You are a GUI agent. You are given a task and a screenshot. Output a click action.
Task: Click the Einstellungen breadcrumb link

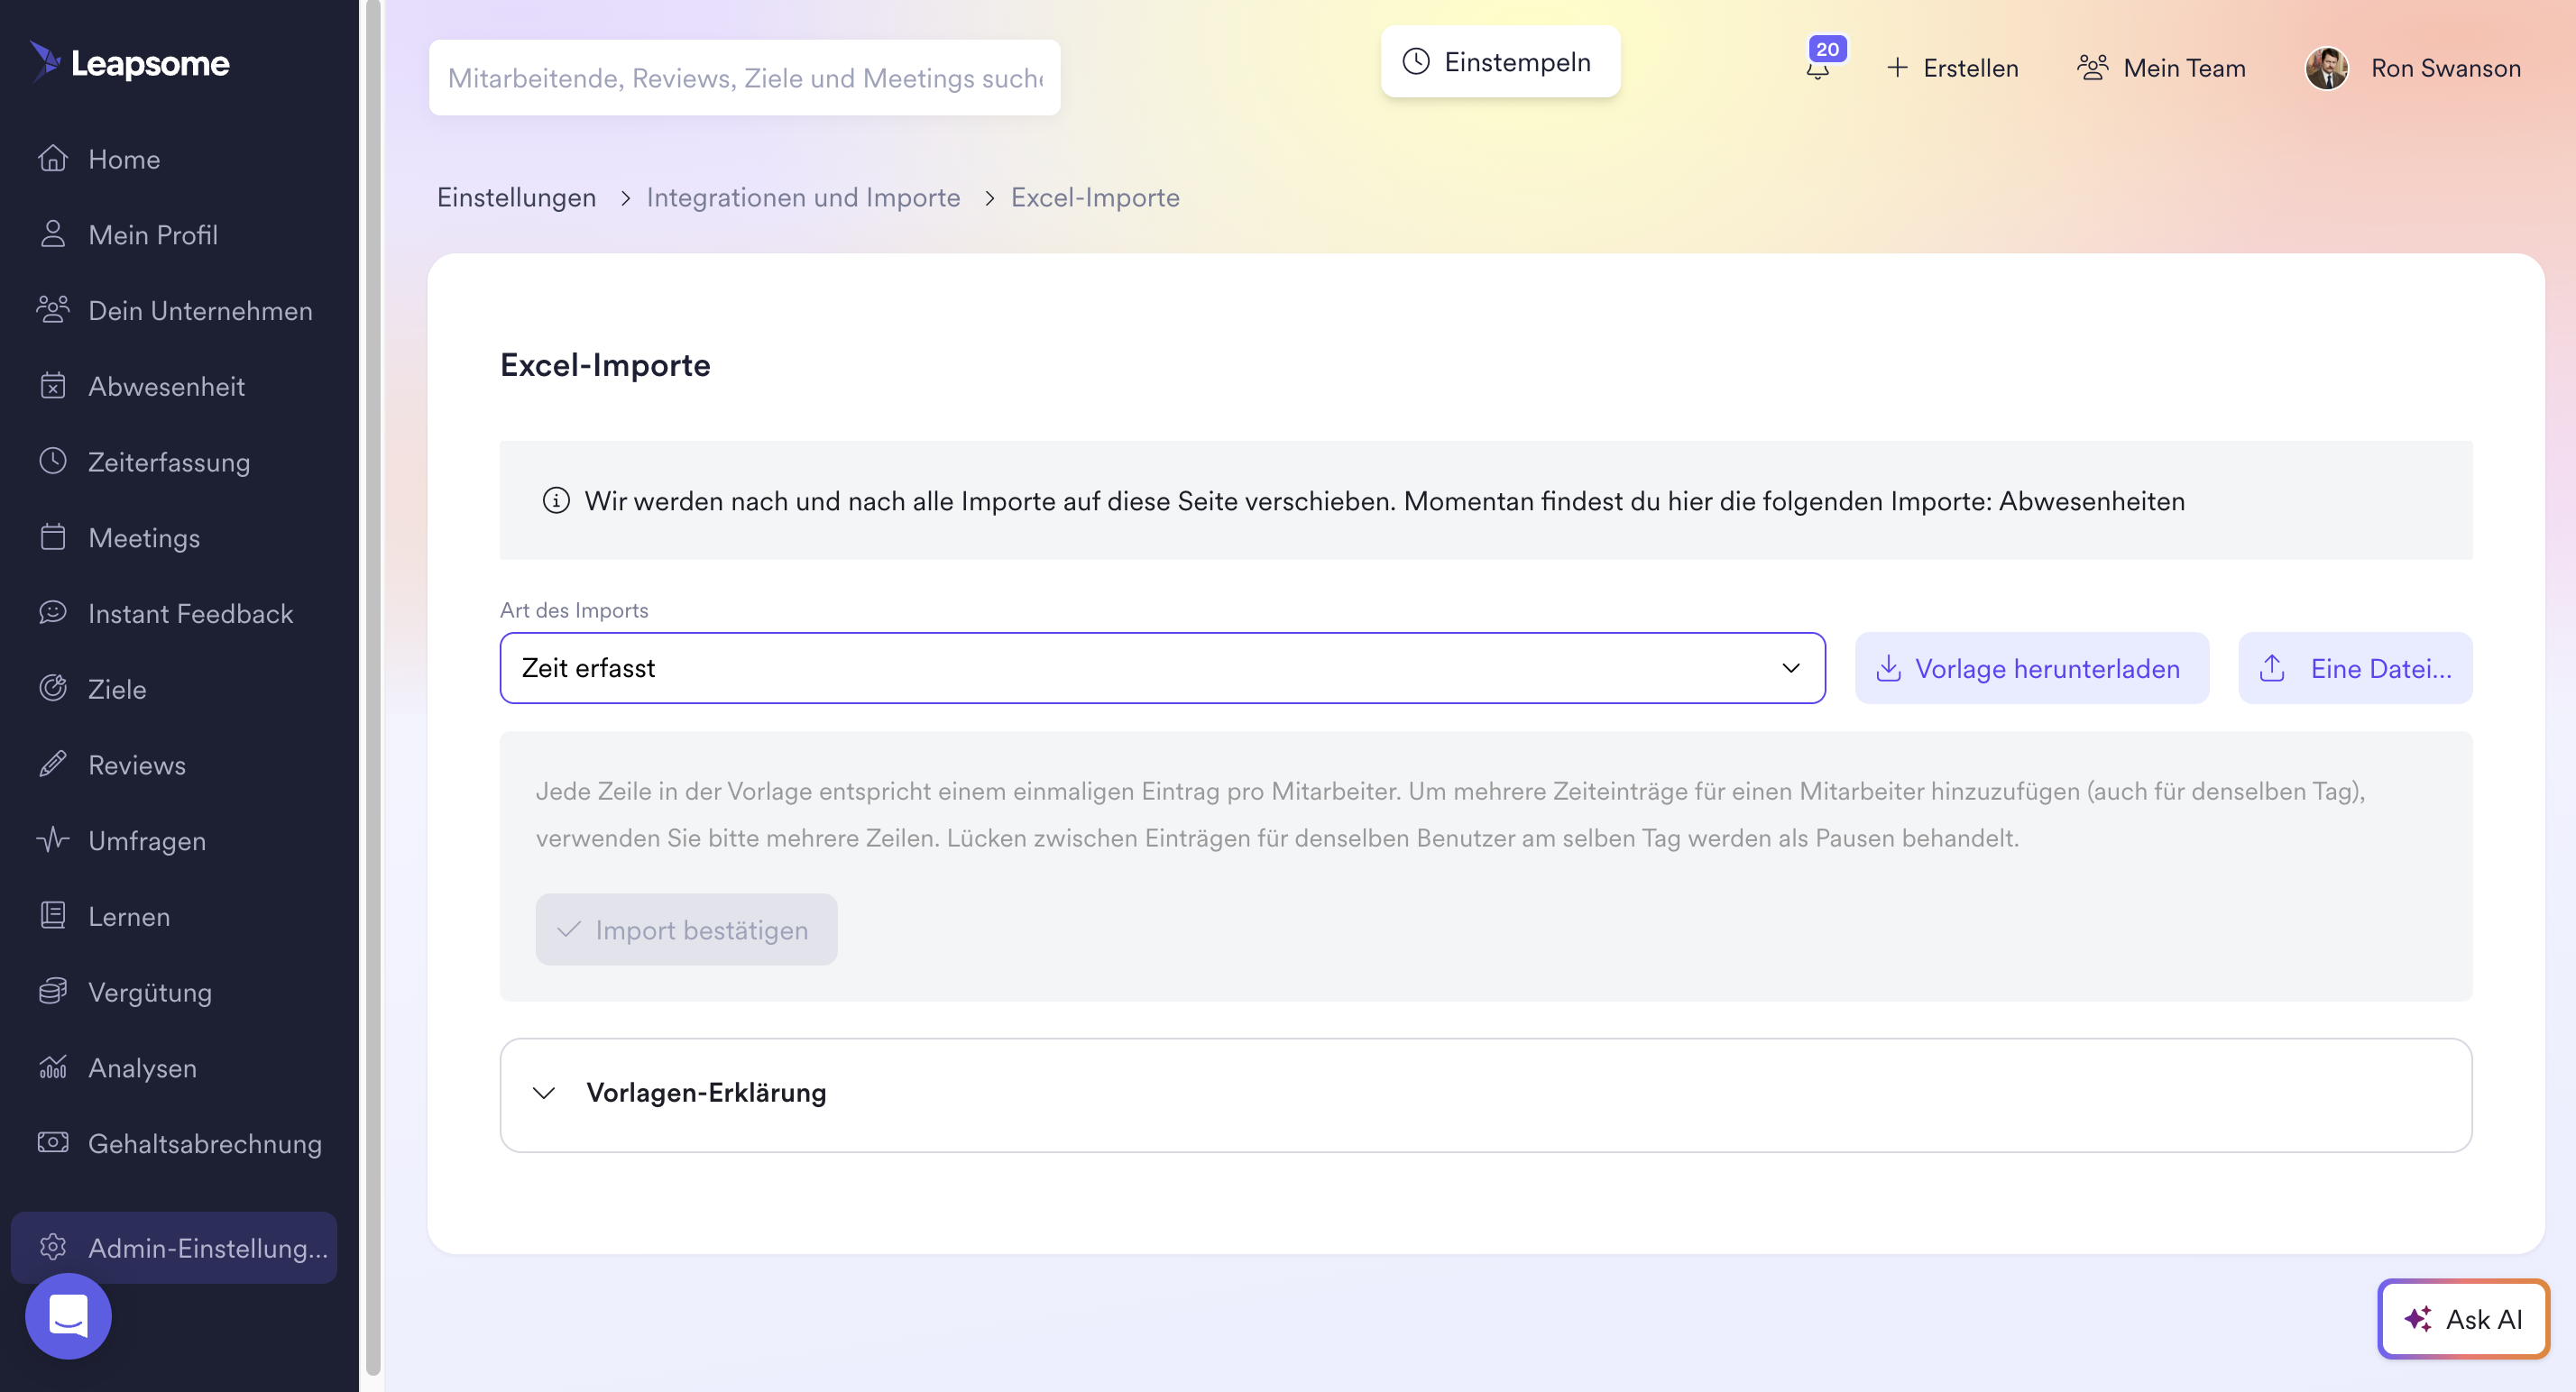click(516, 197)
